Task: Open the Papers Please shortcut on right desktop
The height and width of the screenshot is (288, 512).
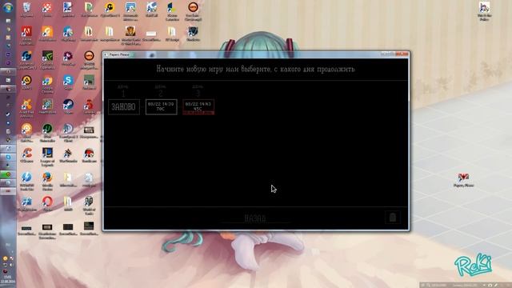Action: (x=463, y=180)
